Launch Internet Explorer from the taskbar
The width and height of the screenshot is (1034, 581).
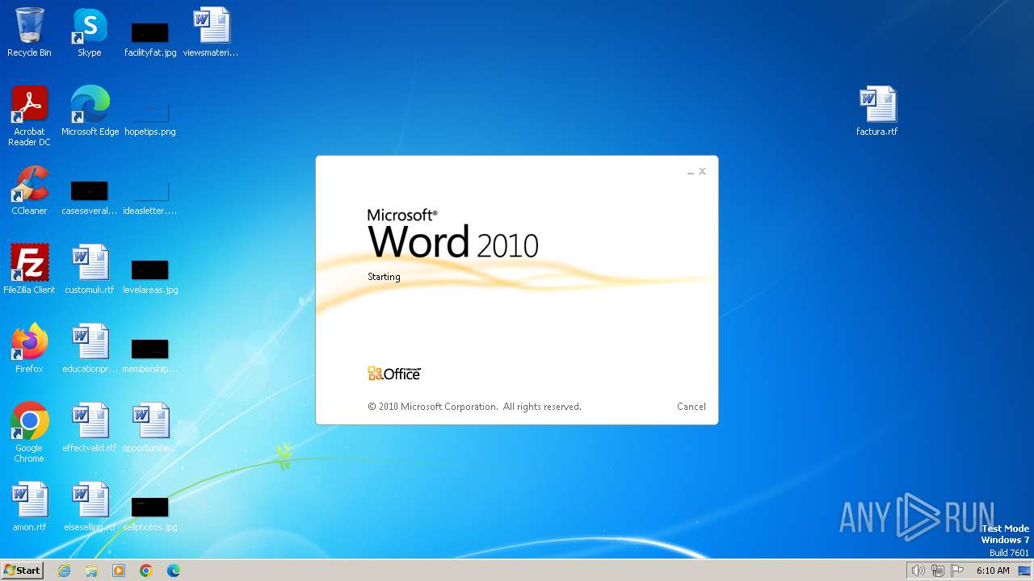(x=64, y=571)
